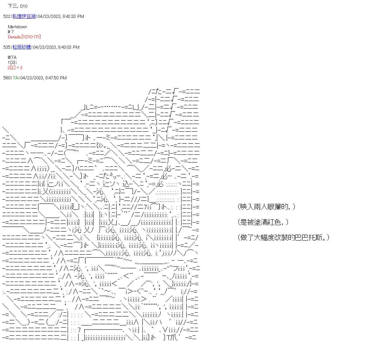Screen dimensions: 370x350
Task: Click the narration line 映入兩人眼簾的
Action: coord(266,207)
